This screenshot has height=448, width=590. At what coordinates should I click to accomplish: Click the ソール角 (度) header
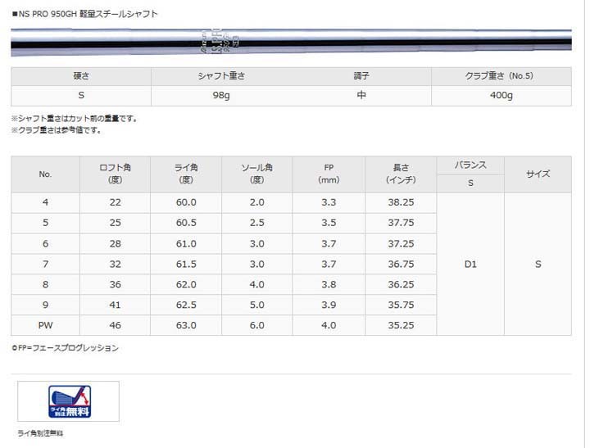pyautogui.click(x=257, y=174)
